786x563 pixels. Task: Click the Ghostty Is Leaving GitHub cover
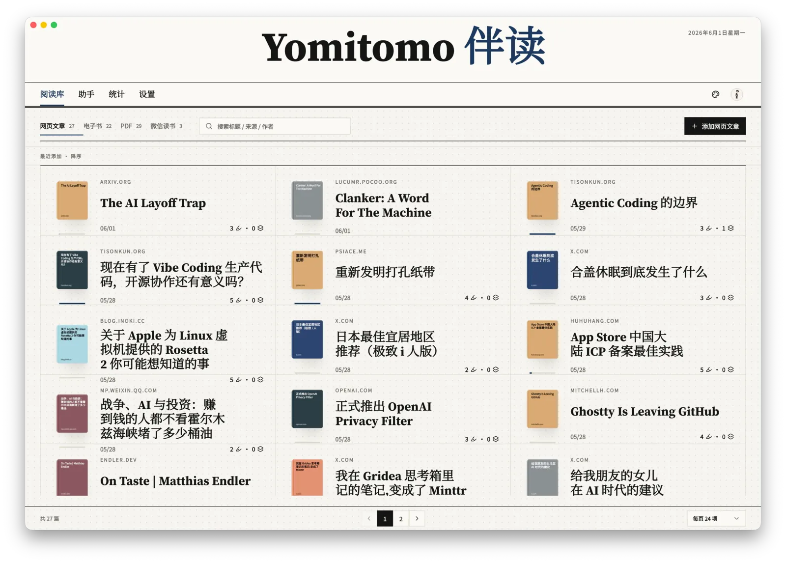click(542, 409)
